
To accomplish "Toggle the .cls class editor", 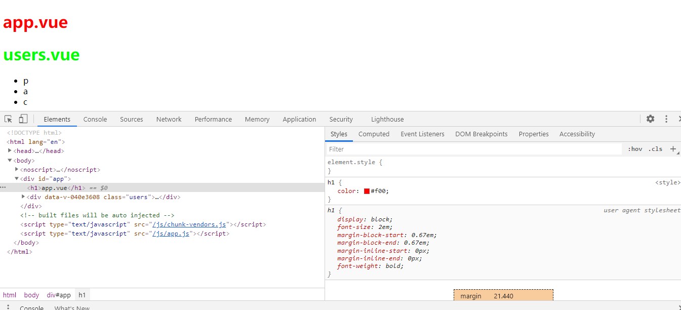I will [656, 149].
